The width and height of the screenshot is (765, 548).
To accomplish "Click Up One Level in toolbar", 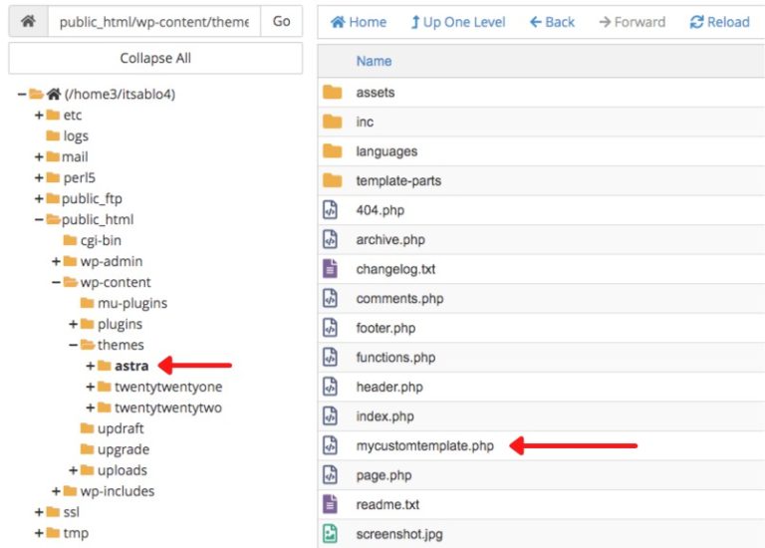I will click(x=457, y=22).
